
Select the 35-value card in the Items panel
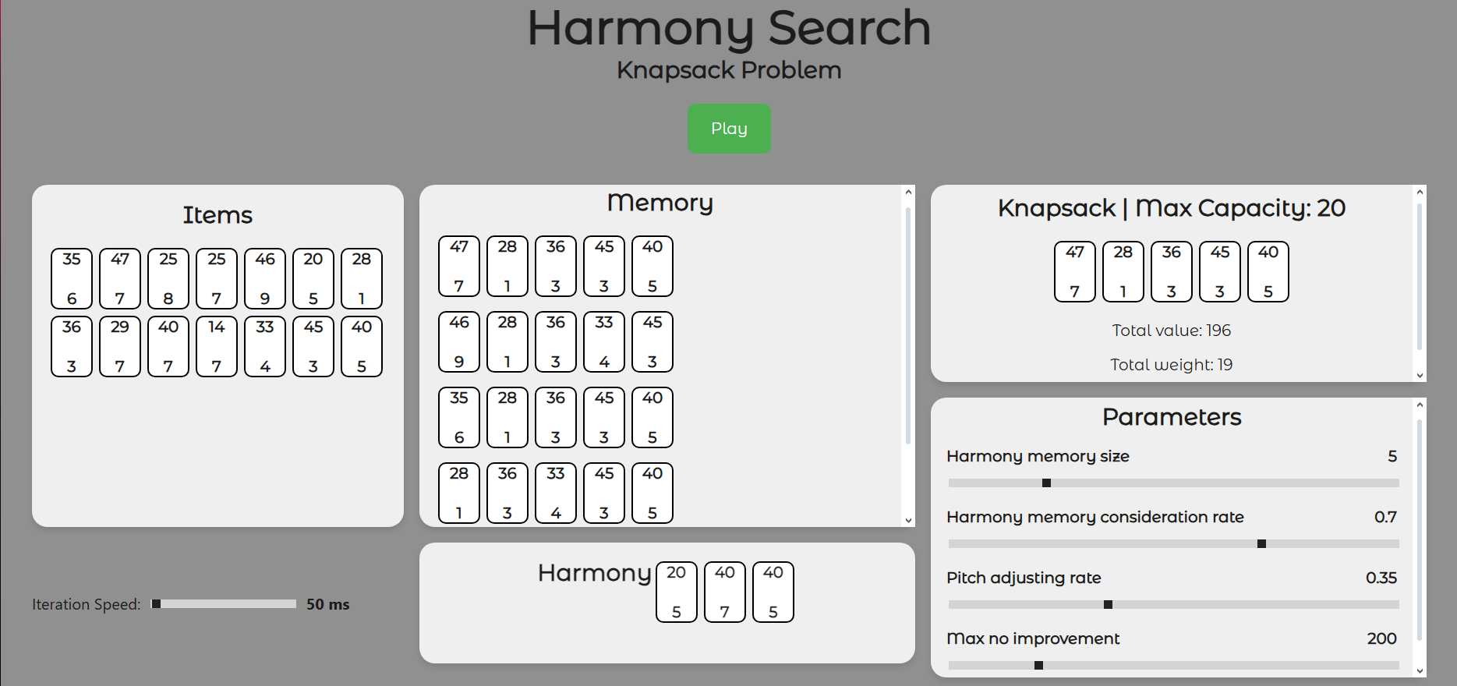72,278
